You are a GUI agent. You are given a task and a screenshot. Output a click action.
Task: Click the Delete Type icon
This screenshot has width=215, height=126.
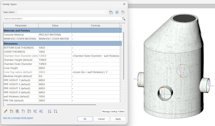(x=123, y=12)
